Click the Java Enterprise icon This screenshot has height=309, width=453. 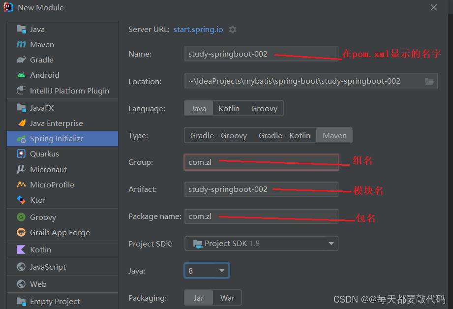(x=22, y=123)
